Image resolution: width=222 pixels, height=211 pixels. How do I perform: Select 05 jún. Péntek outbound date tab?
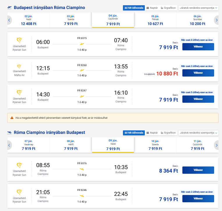[155, 20]
